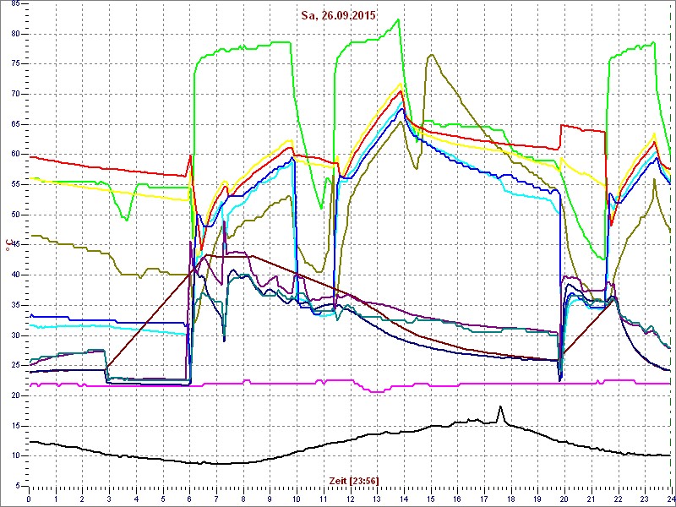Viewport: 676px width, 507px height.
Task: Select the "25" y-axis temperature label
Action: (15, 366)
